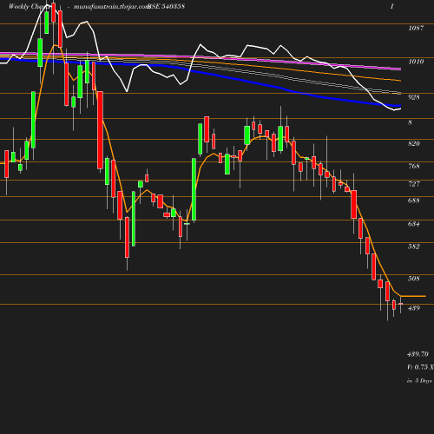Select the "BSE 540358" symbol label
This screenshot has width=434, height=434.
(167, 6)
